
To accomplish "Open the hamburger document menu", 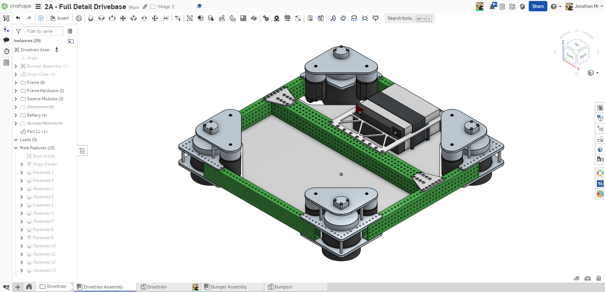I will 38,7.
